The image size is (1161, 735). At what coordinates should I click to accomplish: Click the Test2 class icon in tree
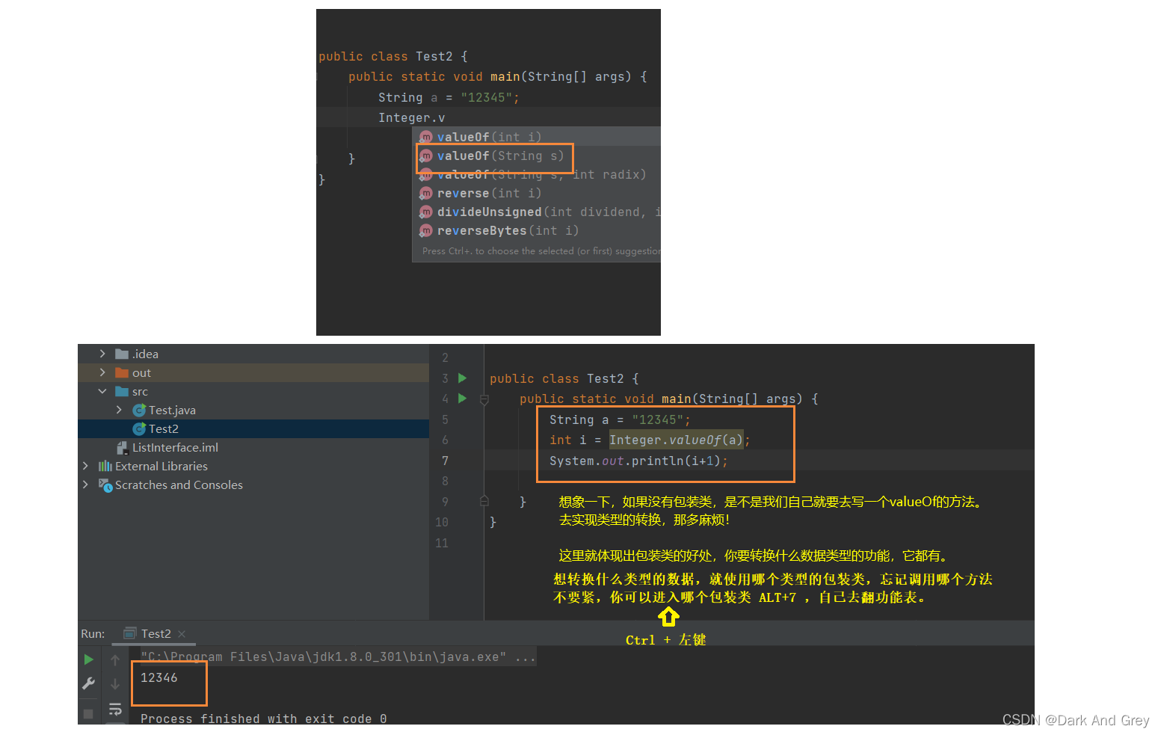pyautogui.click(x=139, y=428)
